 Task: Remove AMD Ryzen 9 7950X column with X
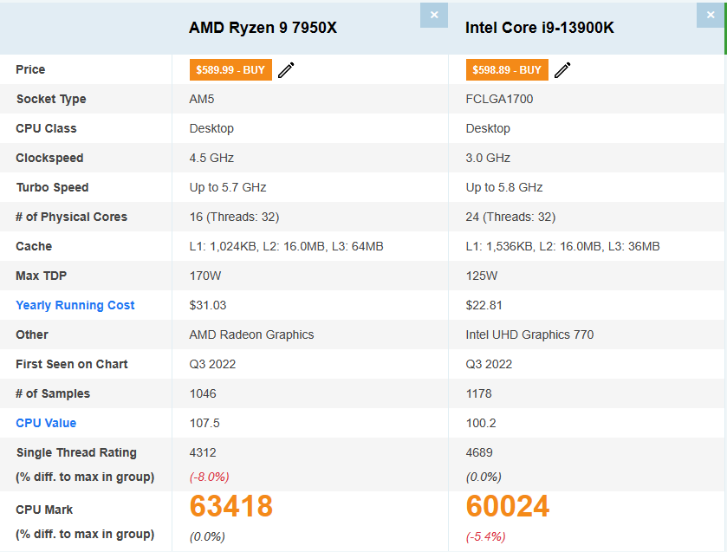tap(434, 15)
